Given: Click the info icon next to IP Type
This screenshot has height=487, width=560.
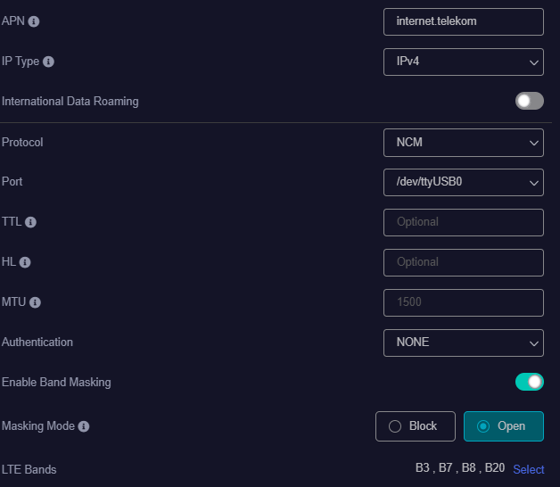Looking at the screenshot, I should (x=48, y=62).
